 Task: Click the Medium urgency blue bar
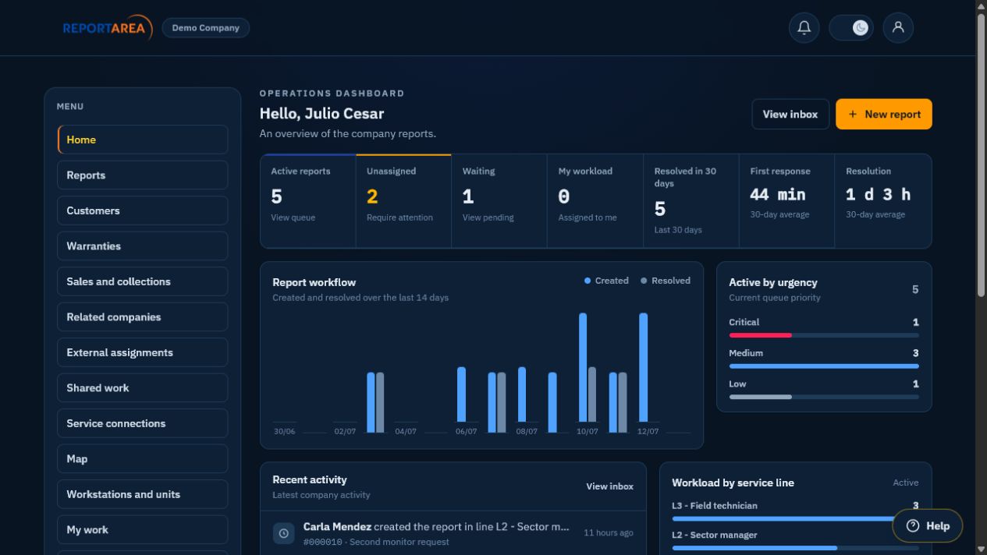[x=824, y=366]
